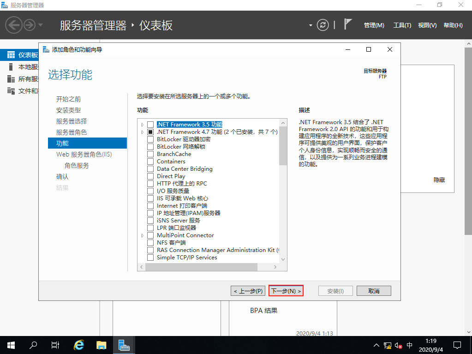Enable BitLocker 驱动器加密 checkbox
This screenshot has width=472, height=354.
150,139
